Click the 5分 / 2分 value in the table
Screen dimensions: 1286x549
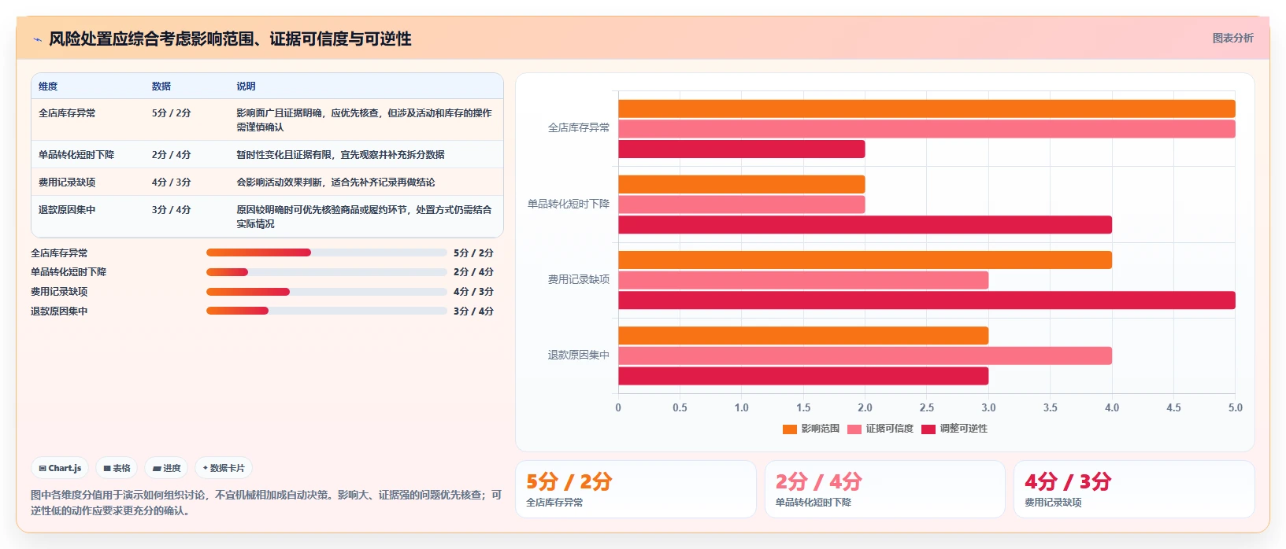coord(172,113)
